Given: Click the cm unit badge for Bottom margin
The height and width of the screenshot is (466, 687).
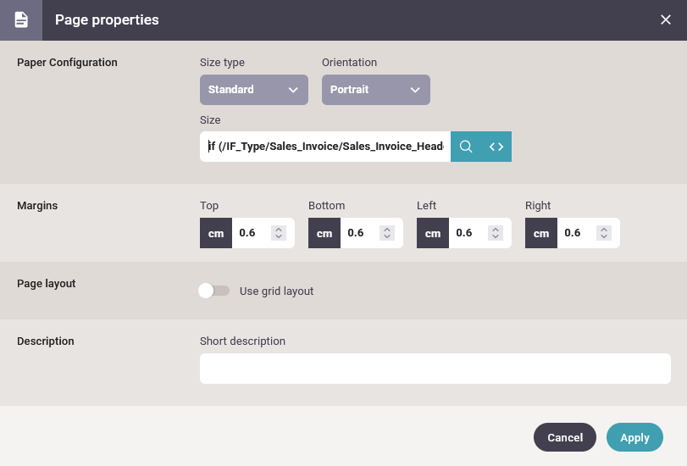Looking at the screenshot, I should [x=324, y=233].
